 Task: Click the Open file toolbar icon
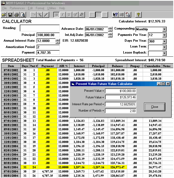tap(4, 15)
